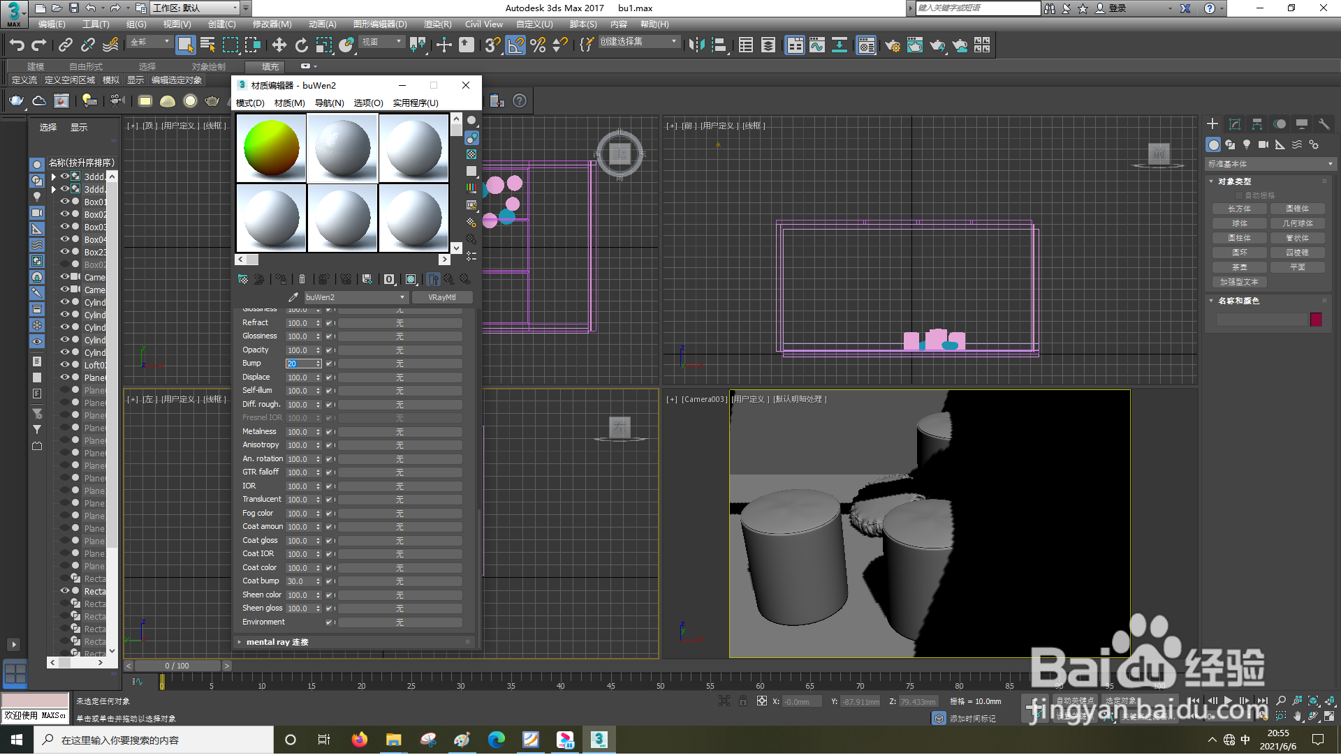Viewport: 1341px width, 755px height.
Task: Hide Box01 using its eye icon
Action: click(x=65, y=202)
